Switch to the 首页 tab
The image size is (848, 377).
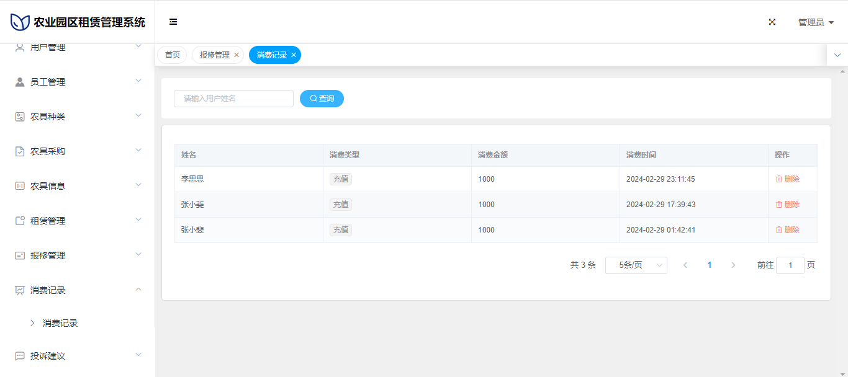tap(172, 55)
